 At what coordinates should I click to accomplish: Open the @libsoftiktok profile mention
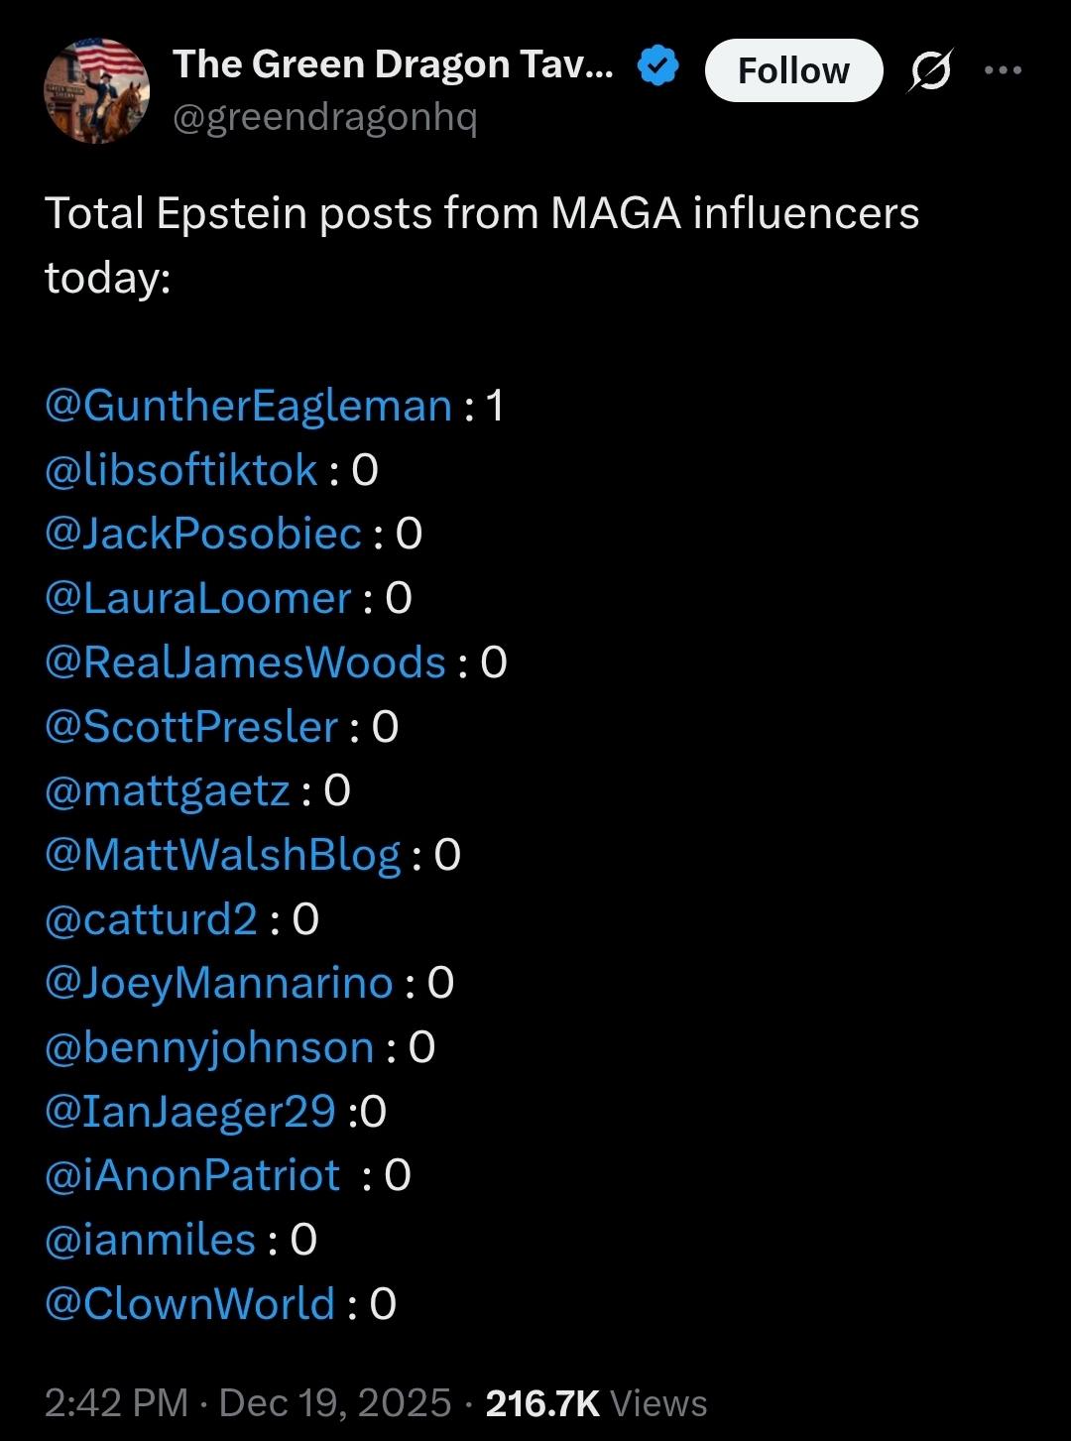point(181,470)
